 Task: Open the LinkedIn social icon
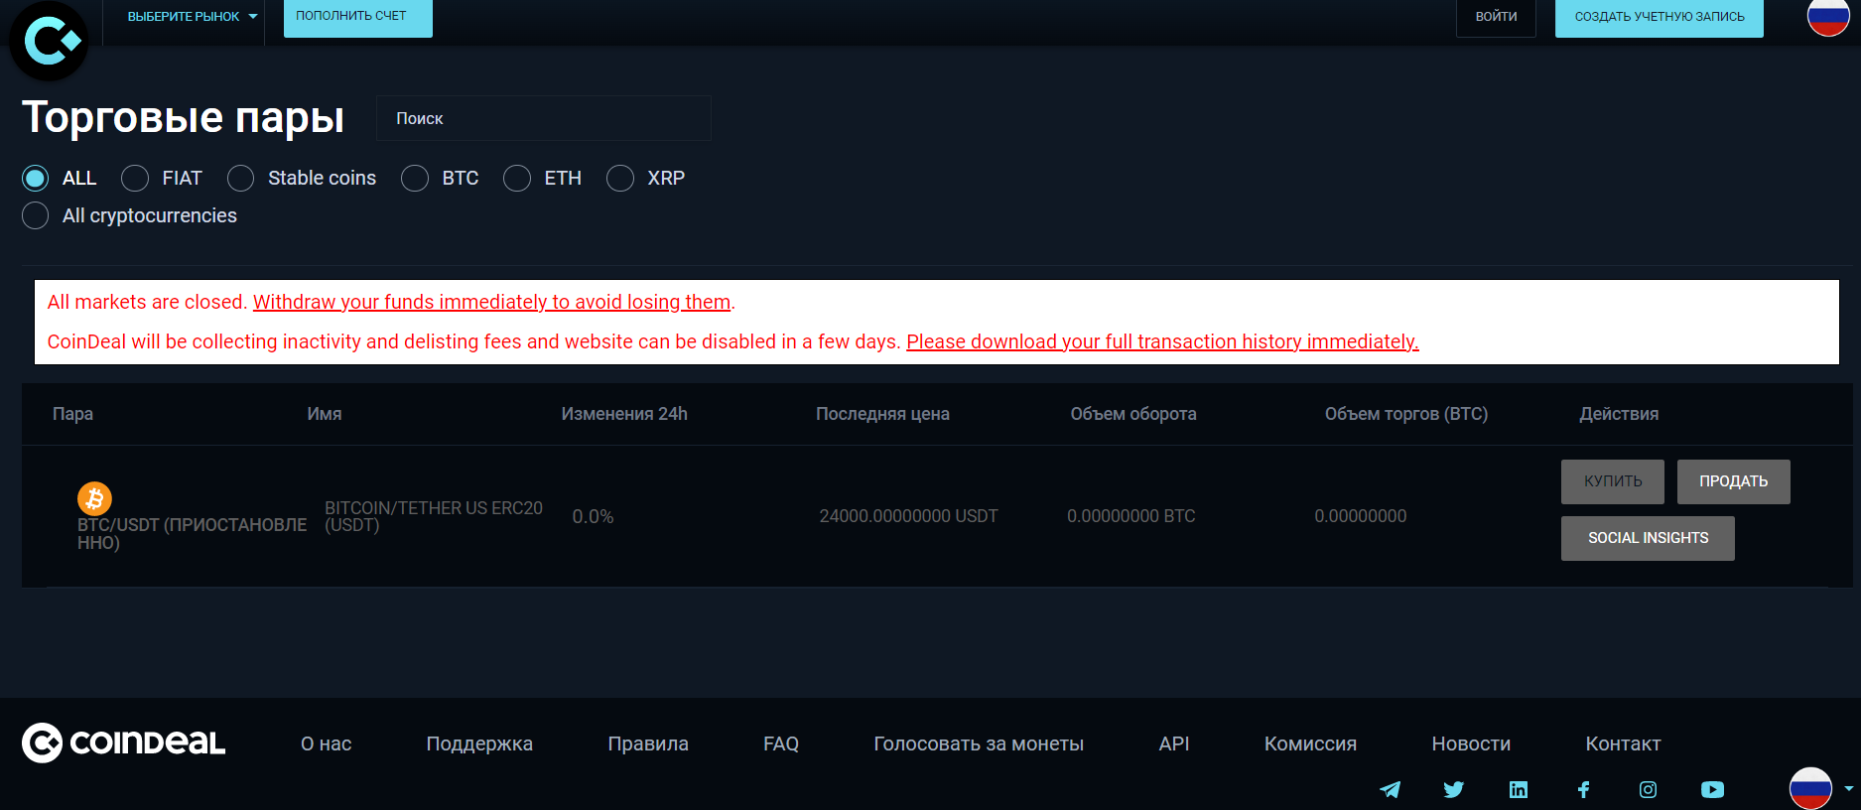click(1519, 790)
